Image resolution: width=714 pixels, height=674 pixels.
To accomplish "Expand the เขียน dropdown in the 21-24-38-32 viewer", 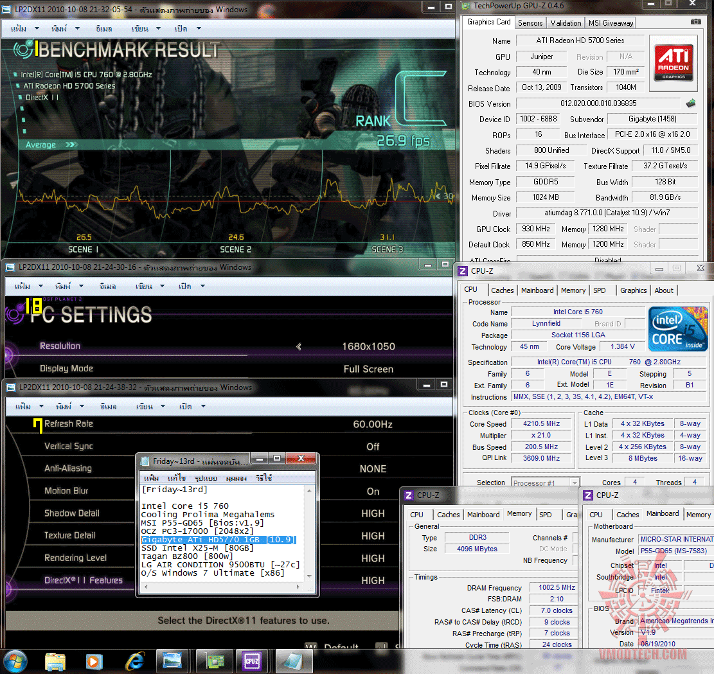I will click(163, 406).
